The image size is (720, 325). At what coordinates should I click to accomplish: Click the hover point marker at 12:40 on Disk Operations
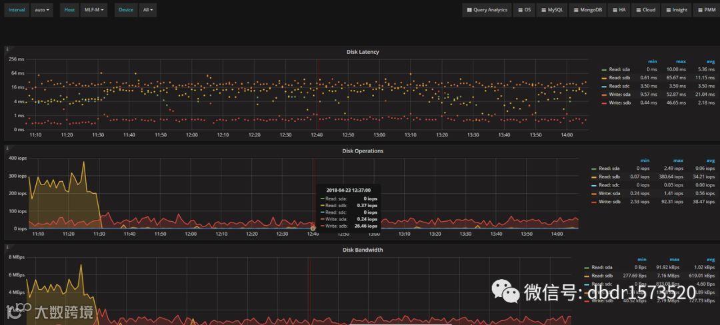(x=313, y=228)
